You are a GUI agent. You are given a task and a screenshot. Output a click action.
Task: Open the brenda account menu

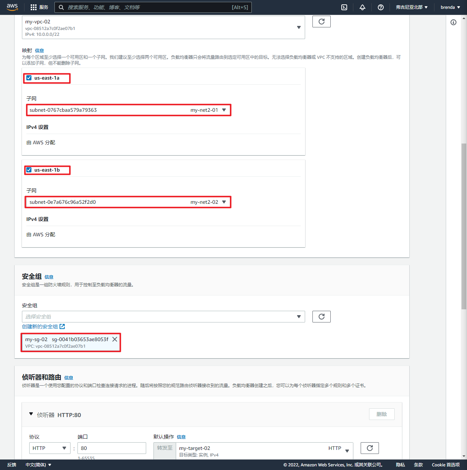[x=450, y=7]
